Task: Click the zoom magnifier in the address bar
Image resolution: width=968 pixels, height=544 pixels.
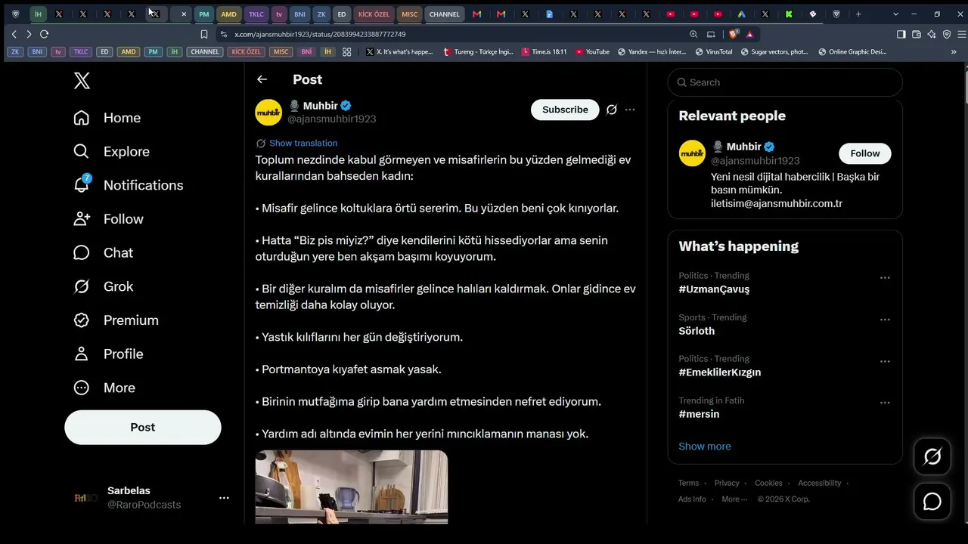Action: (x=693, y=34)
